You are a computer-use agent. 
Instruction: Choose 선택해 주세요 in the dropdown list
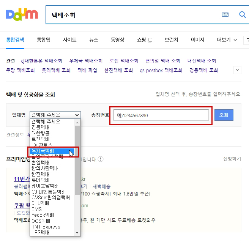[x=52, y=121]
